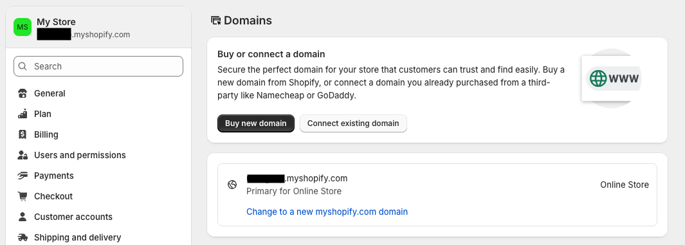
Task: Click the magnifier icon in search box
Action: 23,66
